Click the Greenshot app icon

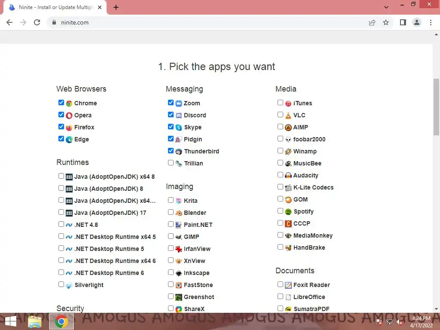pyautogui.click(x=179, y=297)
